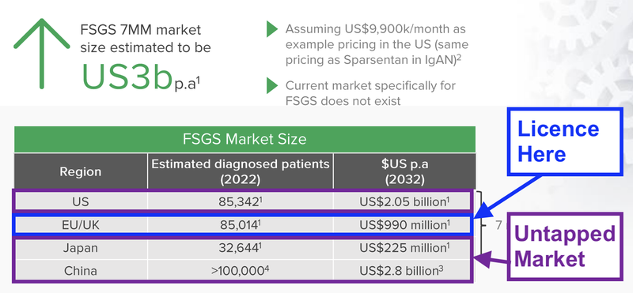The image size is (633, 293).
Task: Click the '$US p.a (2032)' column header
Action: pos(404,171)
